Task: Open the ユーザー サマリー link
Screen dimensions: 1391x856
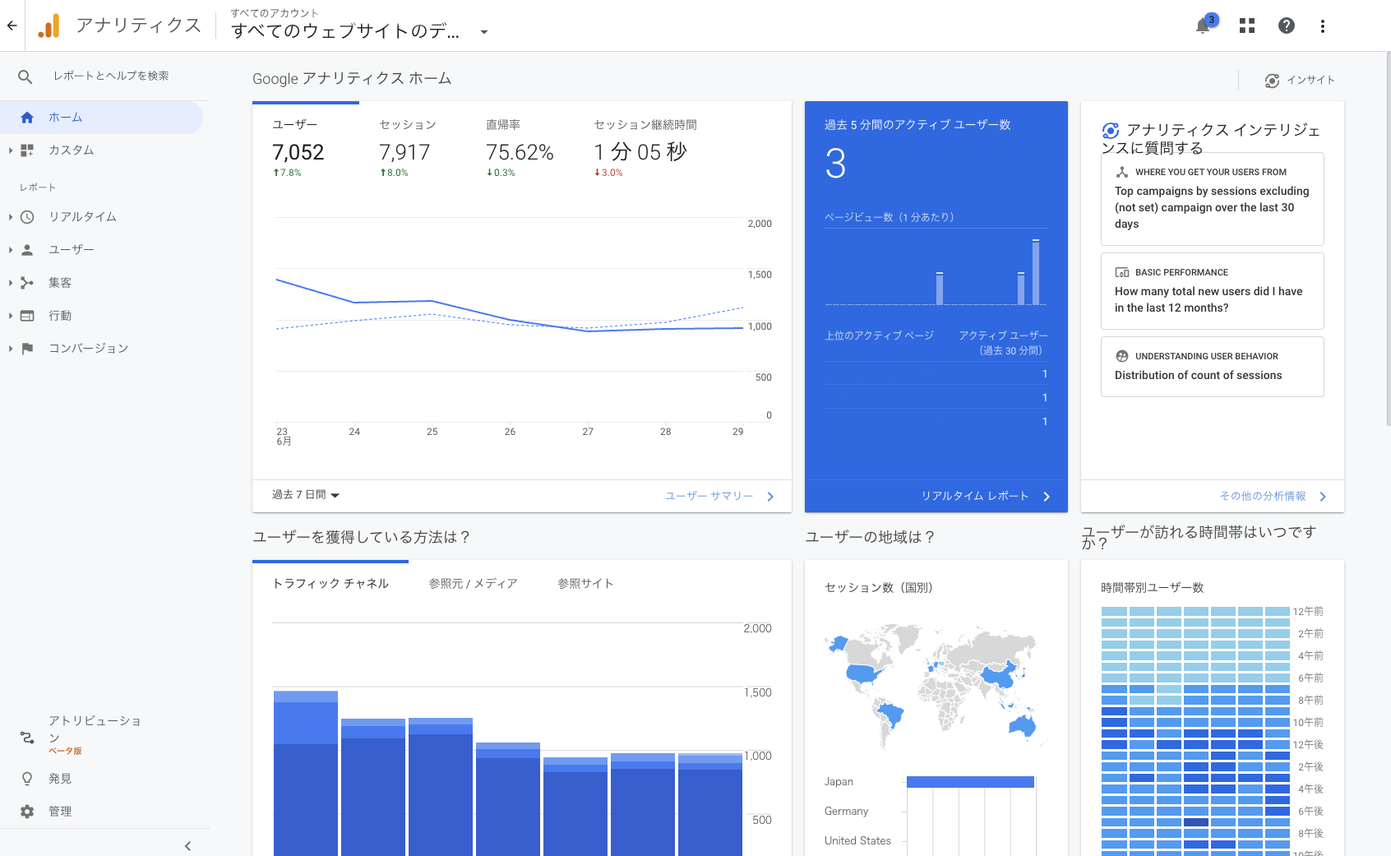Action: point(719,496)
